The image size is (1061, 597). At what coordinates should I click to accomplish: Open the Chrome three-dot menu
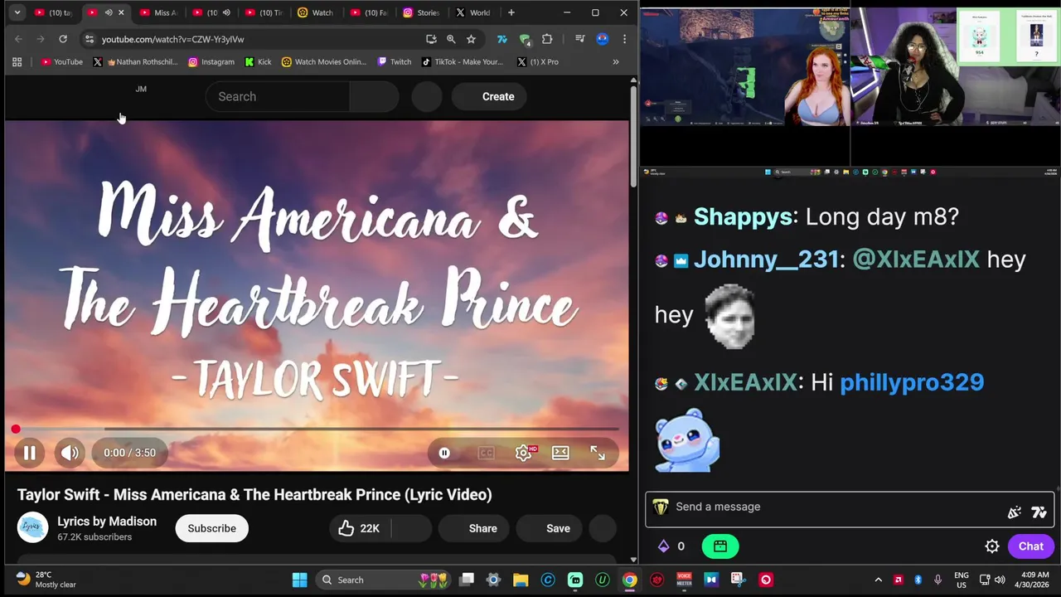point(624,39)
